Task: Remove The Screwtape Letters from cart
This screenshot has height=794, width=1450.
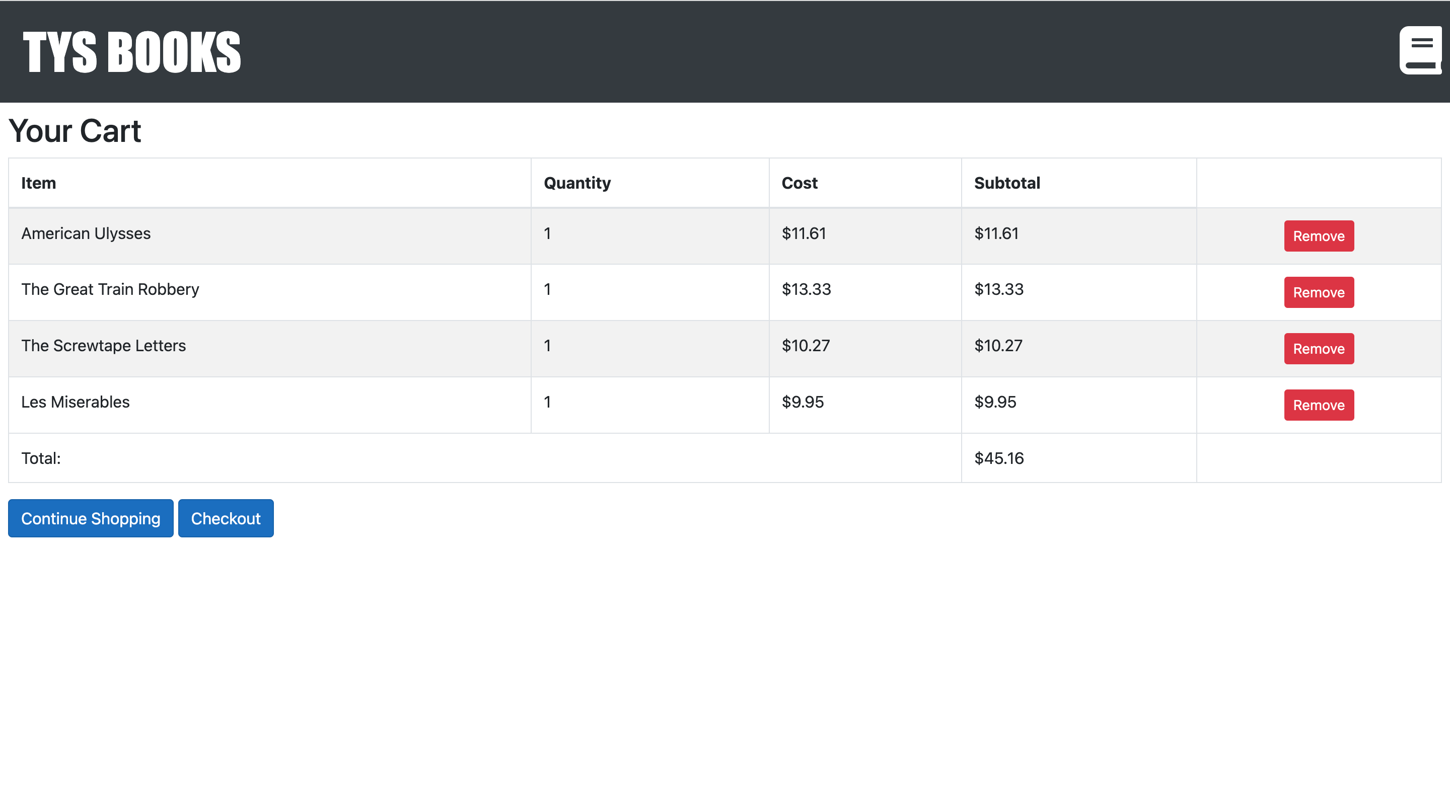Action: tap(1318, 348)
